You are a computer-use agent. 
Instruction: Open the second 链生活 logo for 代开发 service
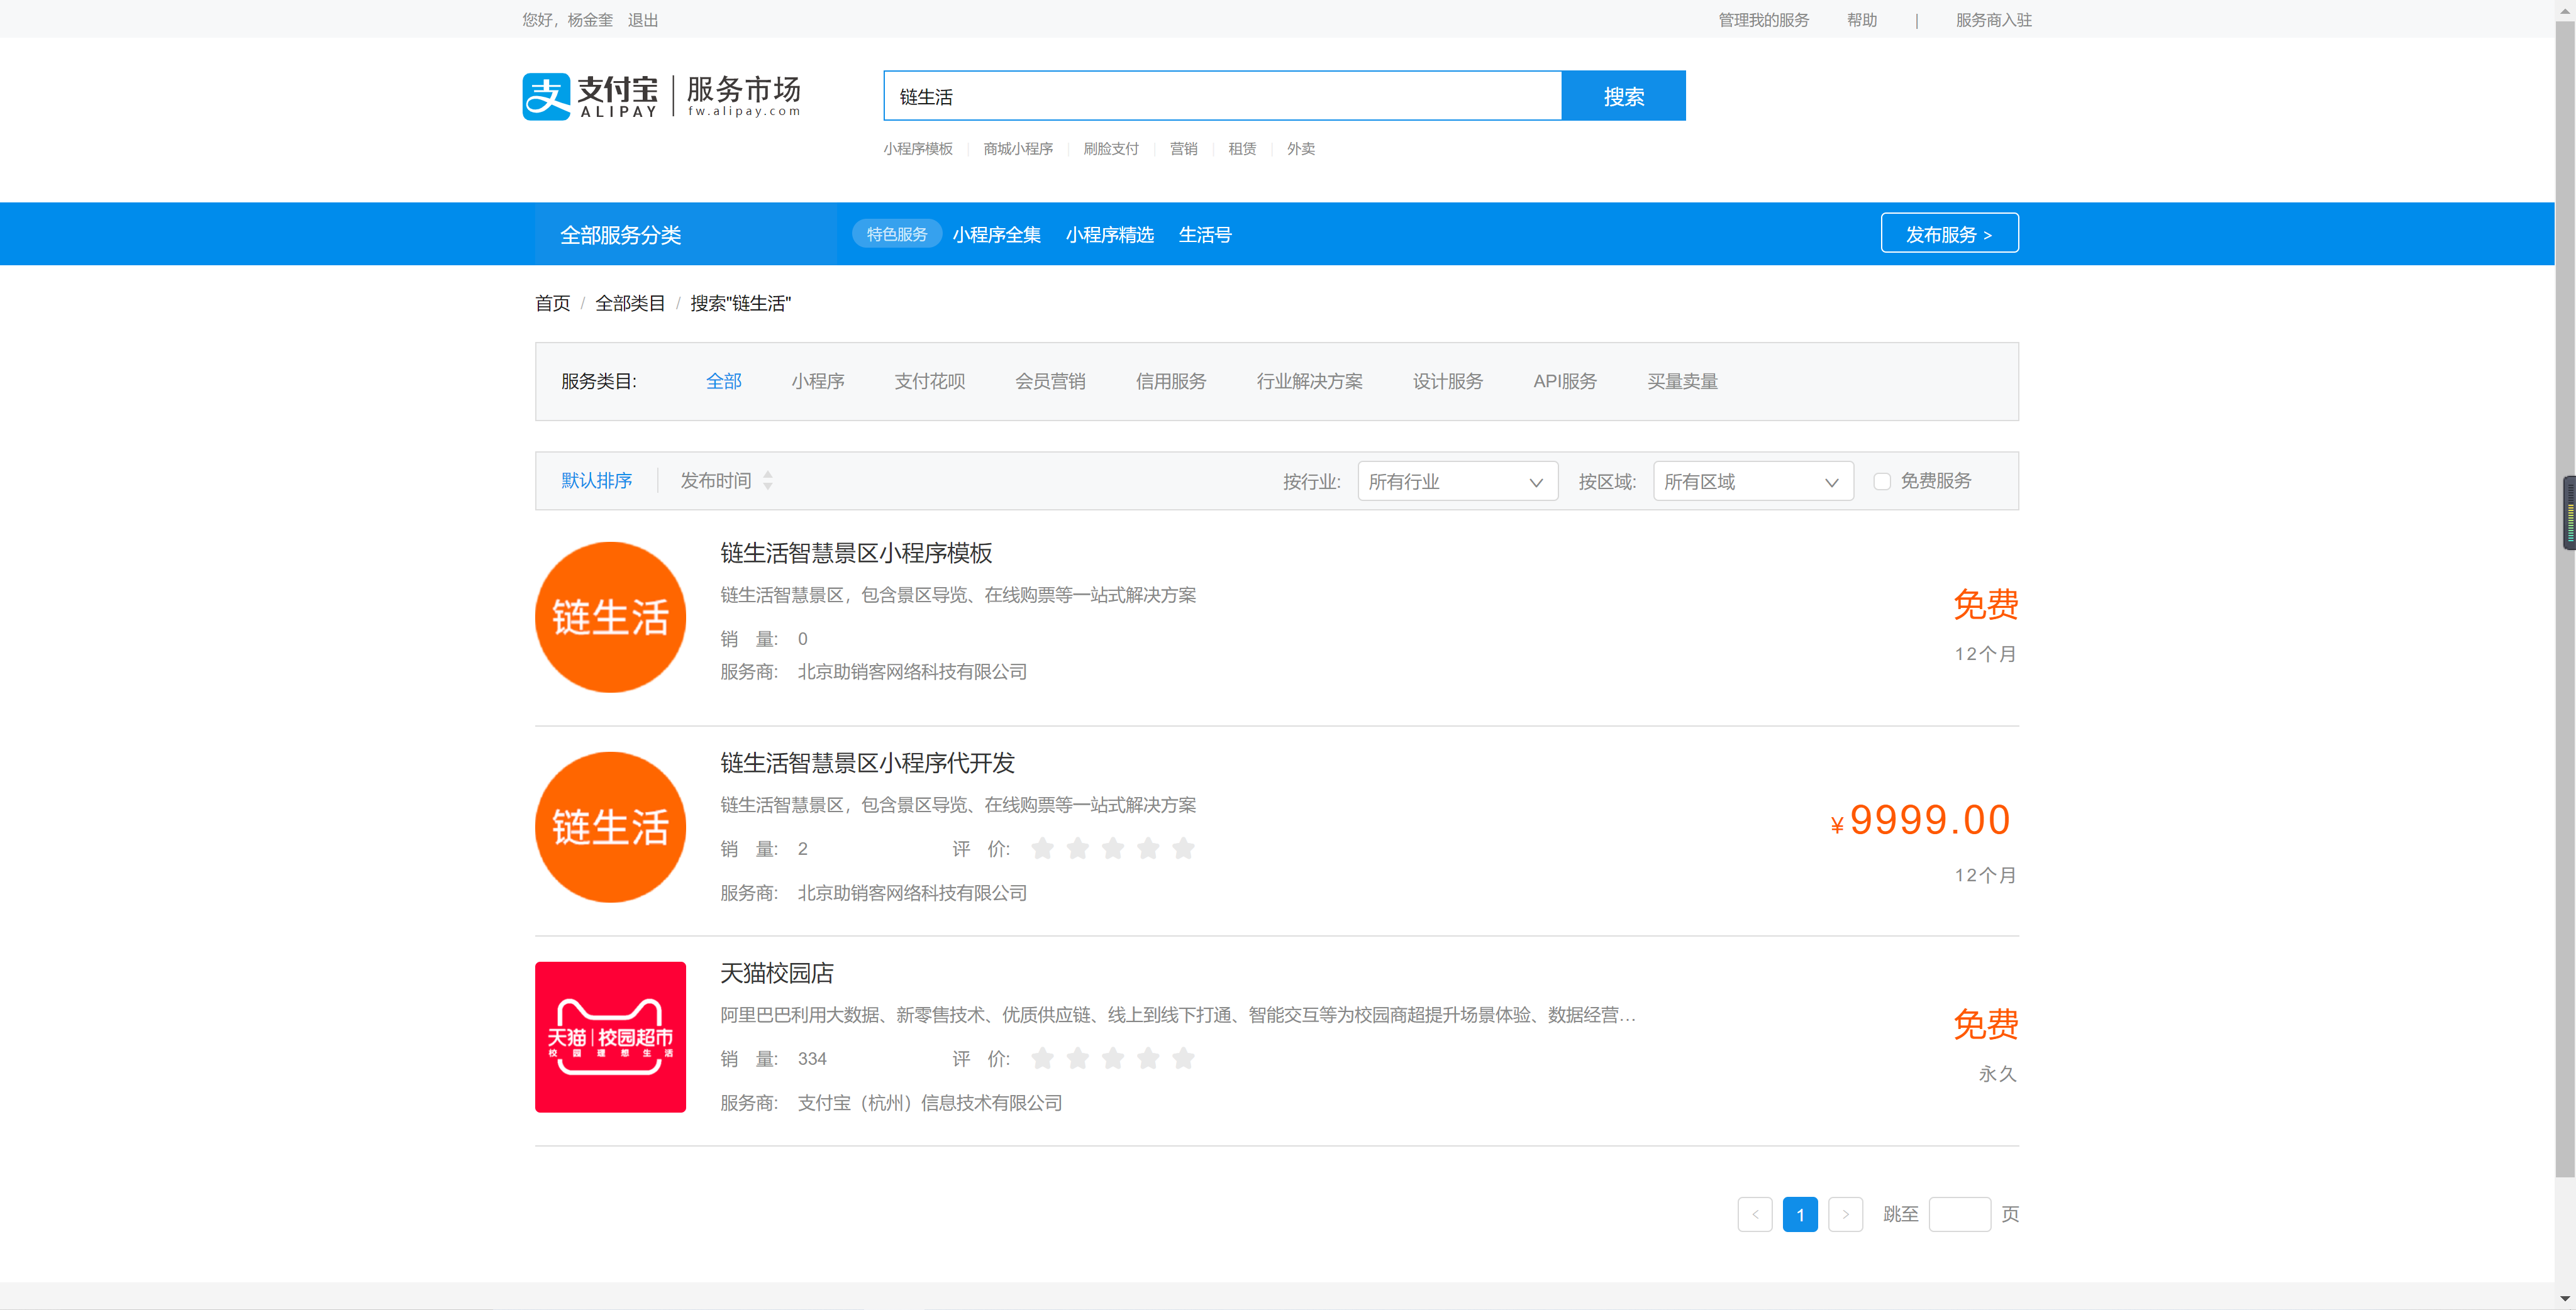tap(610, 827)
